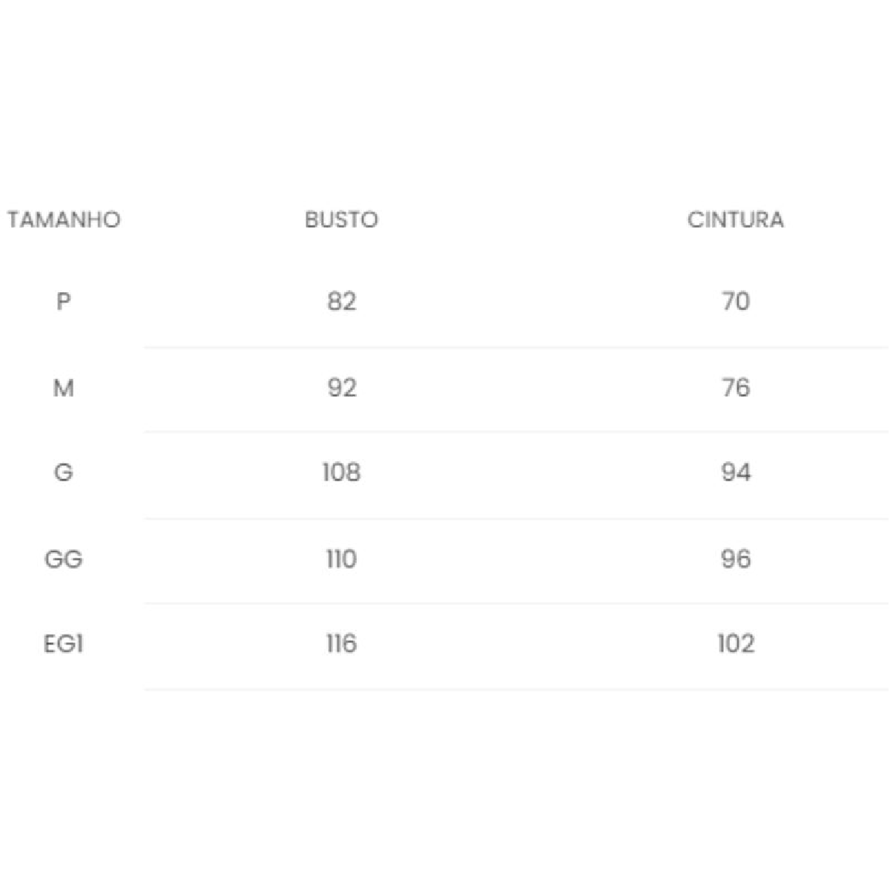Screen dimensions: 890x890
Task: Select size P row label
Action: click(64, 301)
